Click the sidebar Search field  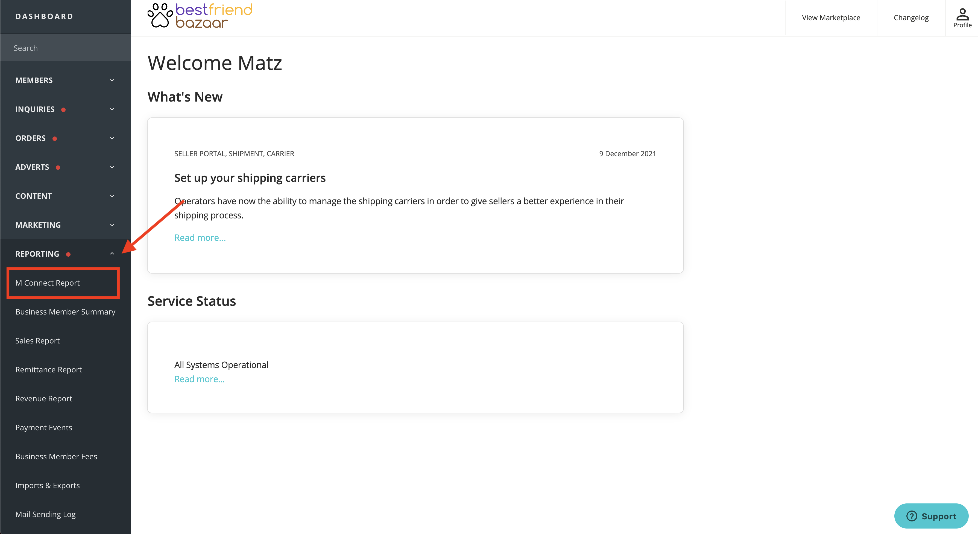[x=65, y=48]
